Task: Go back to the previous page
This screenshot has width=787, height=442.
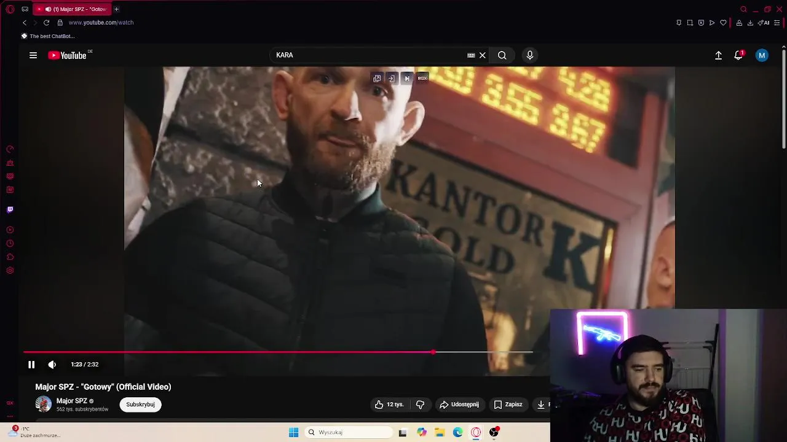Action: (25, 23)
